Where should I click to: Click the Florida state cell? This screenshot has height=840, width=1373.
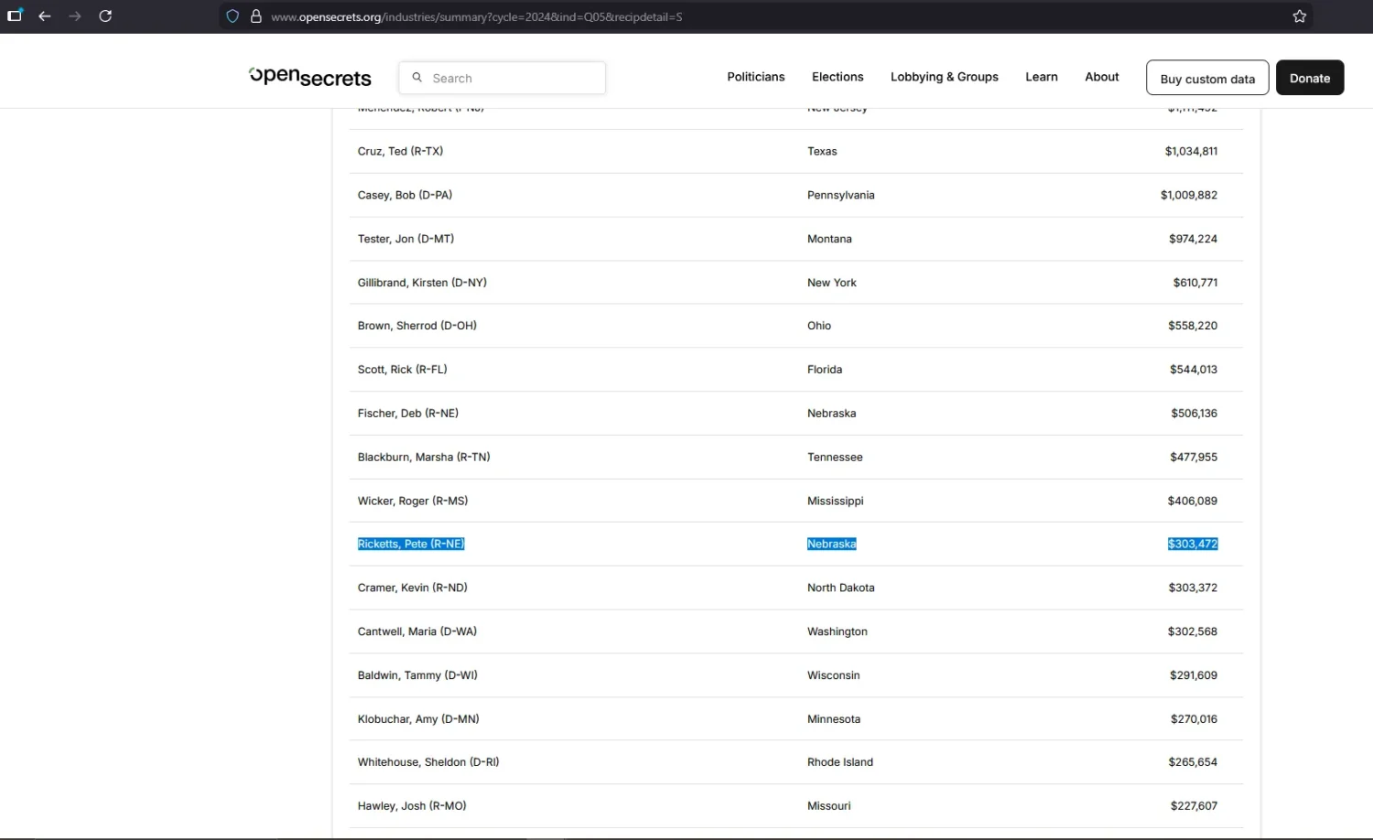(x=825, y=371)
